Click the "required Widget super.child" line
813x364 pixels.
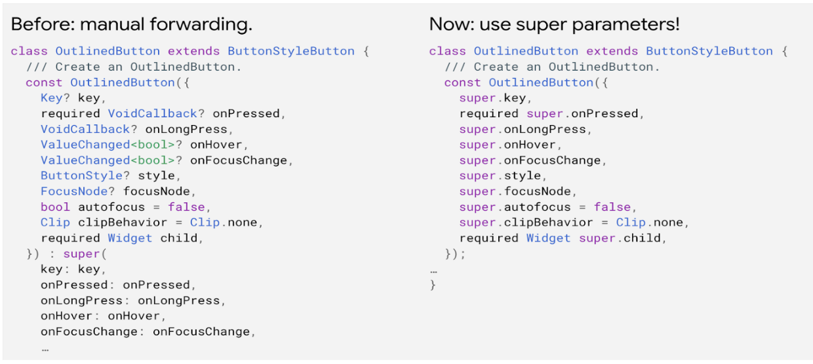coord(563,238)
